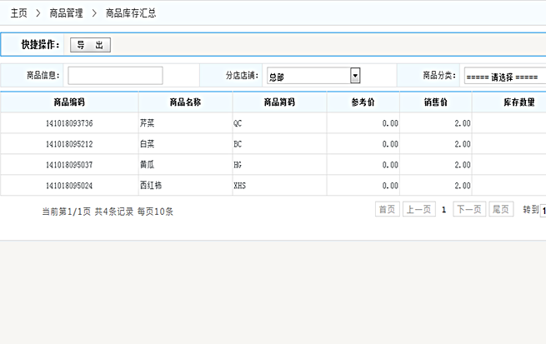Viewport: 546px width, 344px height.
Task: Click the 销售价 column header
Action: [x=435, y=102]
